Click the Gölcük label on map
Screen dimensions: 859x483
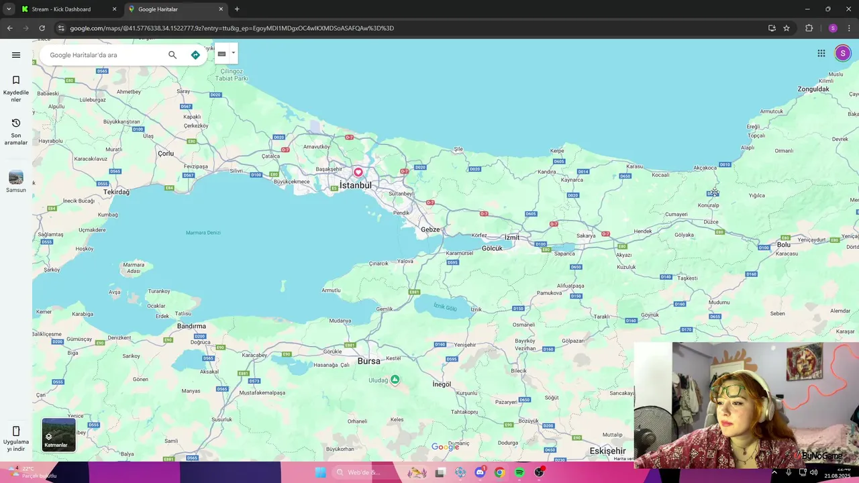(x=492, y=248)
